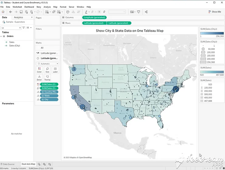Open the Map menu
225x170 pixels.
click(55, 7)
